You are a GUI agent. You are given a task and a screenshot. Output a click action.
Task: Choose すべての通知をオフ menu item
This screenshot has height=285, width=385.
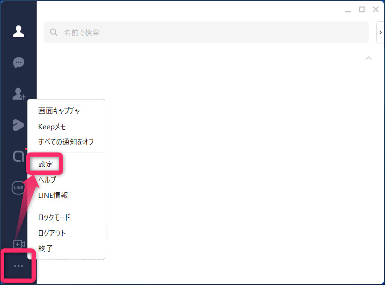66,142
